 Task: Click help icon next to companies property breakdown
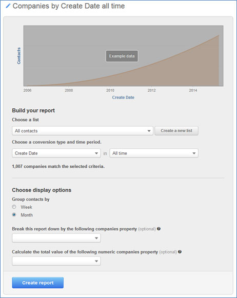(x=159, y=229)
